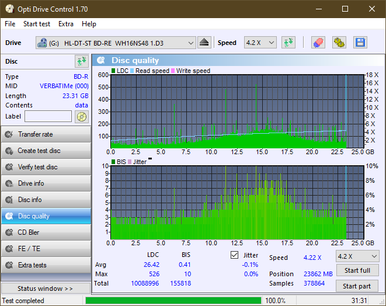Click the Position value 23862 MB
The image size is (386, 306).
(x=318, y=274)
